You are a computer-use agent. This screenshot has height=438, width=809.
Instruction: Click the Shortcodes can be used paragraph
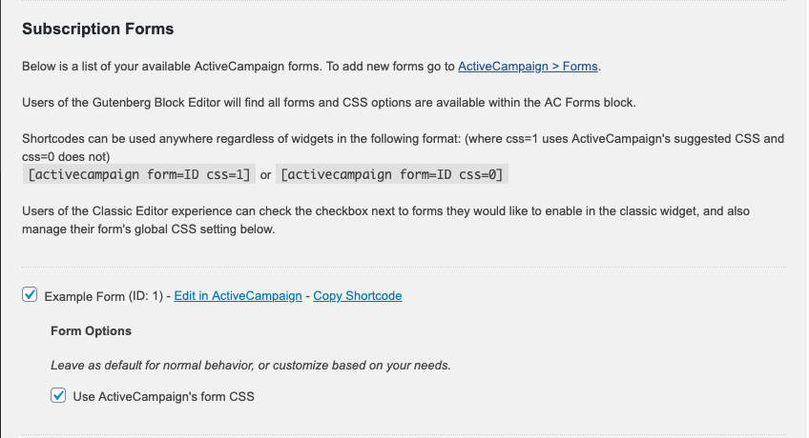pyautogui.click(x=401, y=139)
